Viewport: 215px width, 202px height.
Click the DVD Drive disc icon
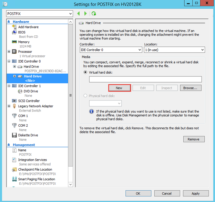20,91
